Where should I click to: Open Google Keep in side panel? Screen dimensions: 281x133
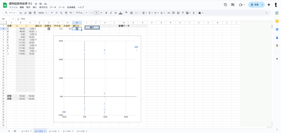coord(277,21)
